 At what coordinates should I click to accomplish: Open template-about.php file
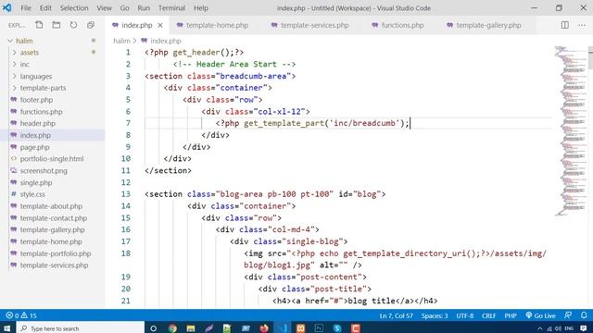[x=51, y=206]
